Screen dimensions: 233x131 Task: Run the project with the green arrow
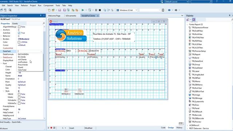pyautogui.click(x=83, y=10)
